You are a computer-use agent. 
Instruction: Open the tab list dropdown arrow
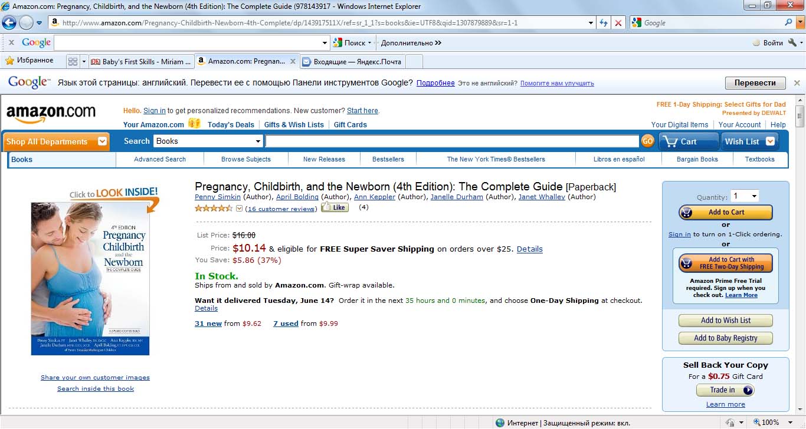click(84, 61)
